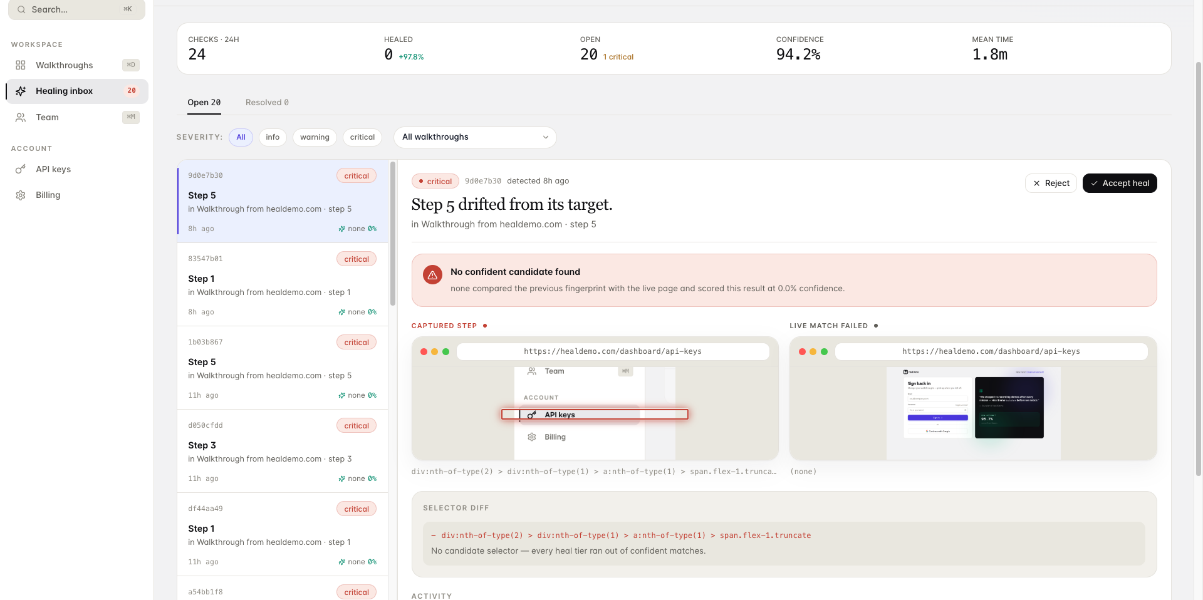Image resolution: width=1203 pixels, height=600 pixels.
Task: Click the "detected 8h ago" text
Action: click(538, 181)
